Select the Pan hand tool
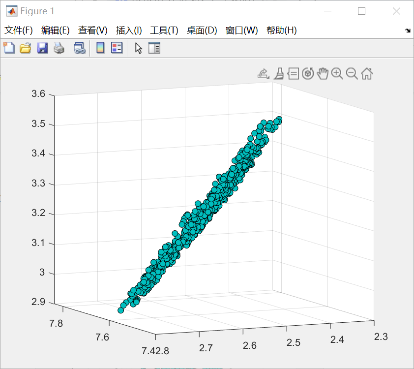414x369 pixels. [323, 74]
